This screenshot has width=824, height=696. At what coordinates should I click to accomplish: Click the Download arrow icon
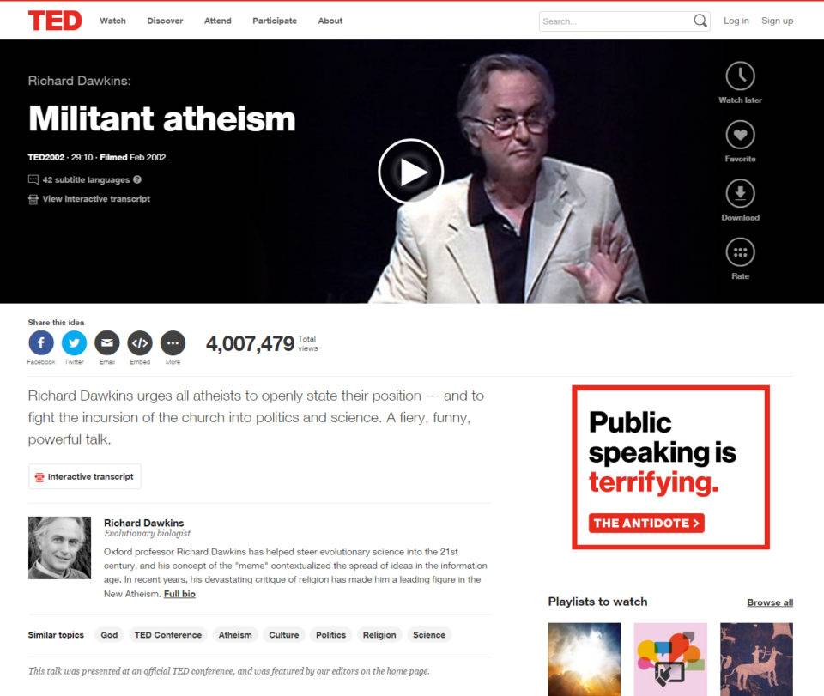pyautogui.click(x=740, y=194)
